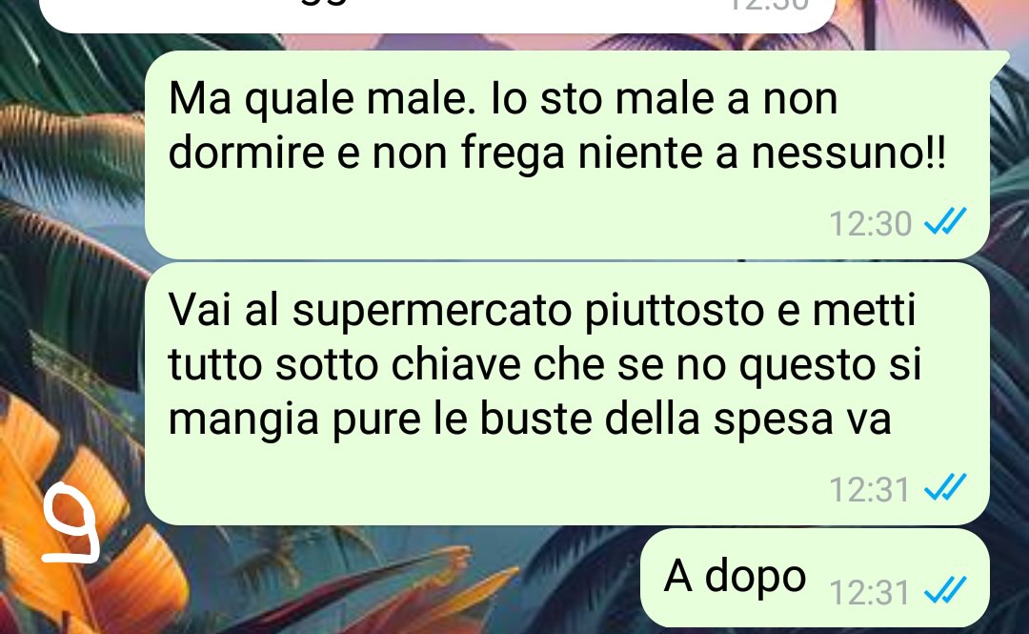Tap the blue read receipt on the 12:30 message
This screenshot has width=1029, height=634.
click(x=945, y=221)
